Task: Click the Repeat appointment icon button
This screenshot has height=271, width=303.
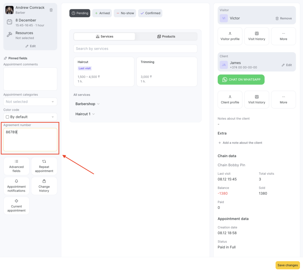Action: [x=44, y=166]
